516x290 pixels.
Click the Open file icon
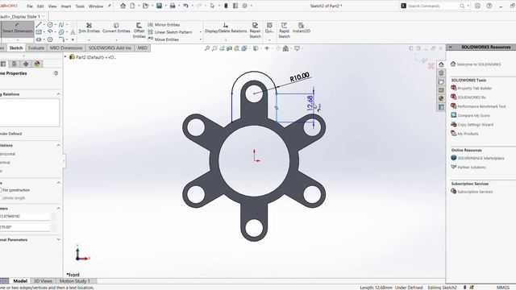(145, 6)
